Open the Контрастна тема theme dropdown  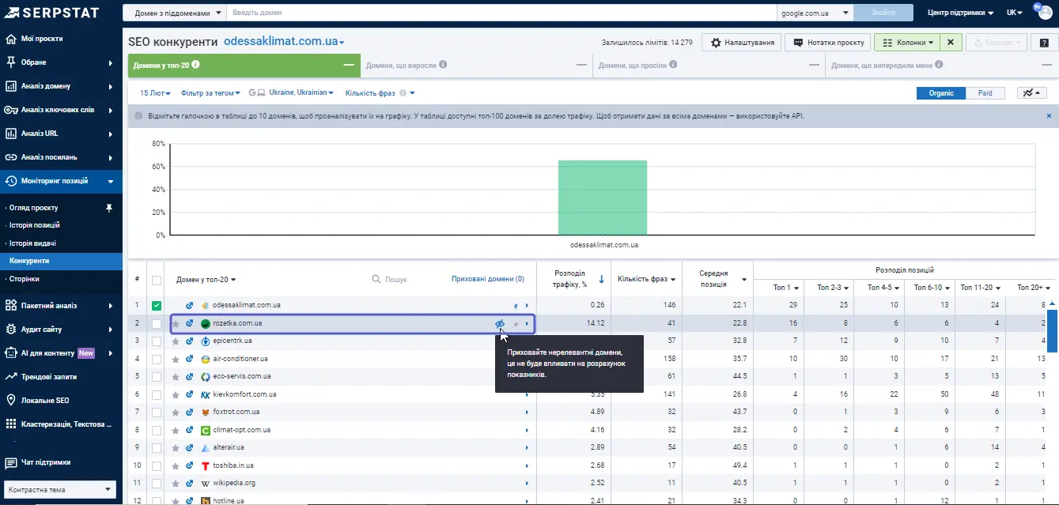pos(60,490)
